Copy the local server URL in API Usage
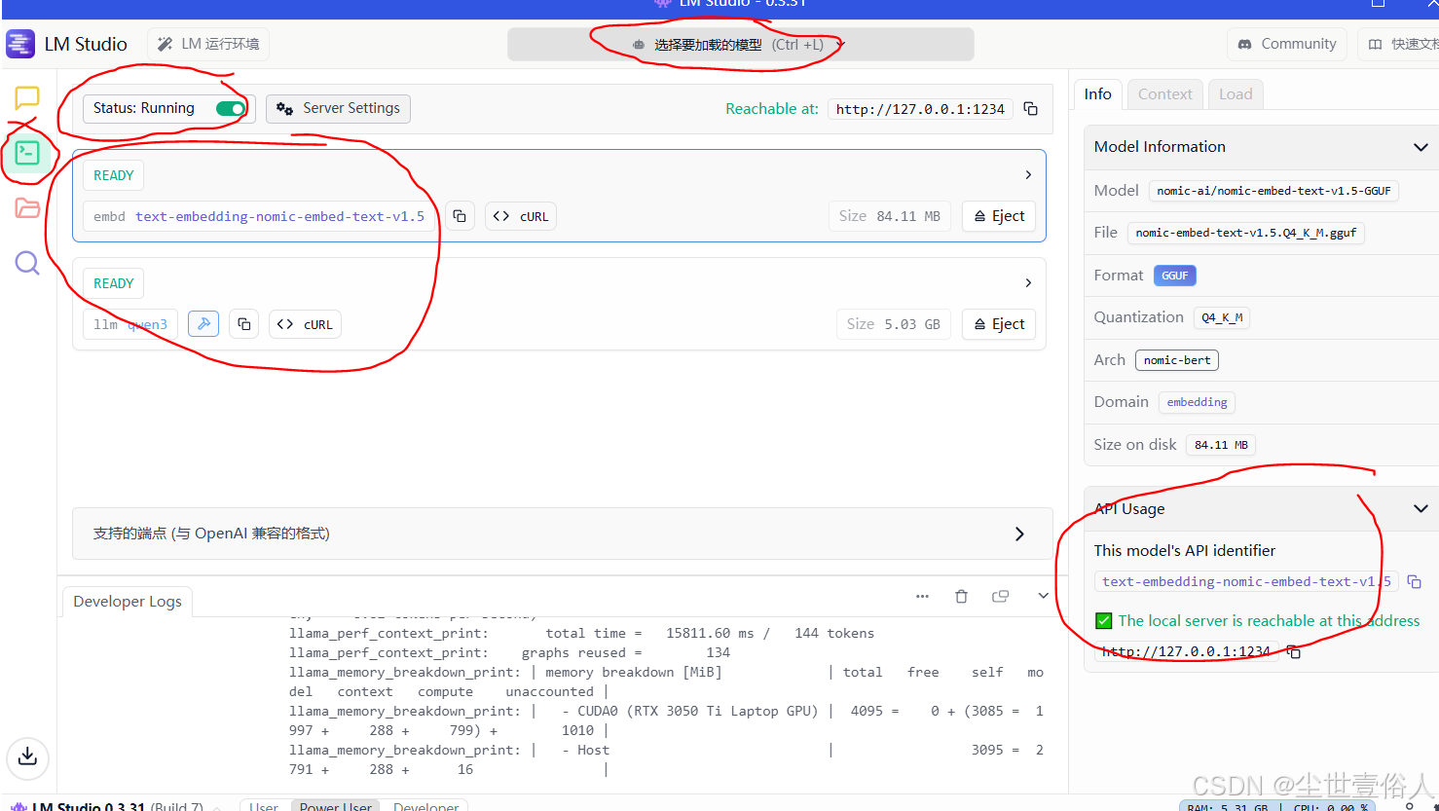This screenshot has height=811, width=1439. tap(1294, 652)
